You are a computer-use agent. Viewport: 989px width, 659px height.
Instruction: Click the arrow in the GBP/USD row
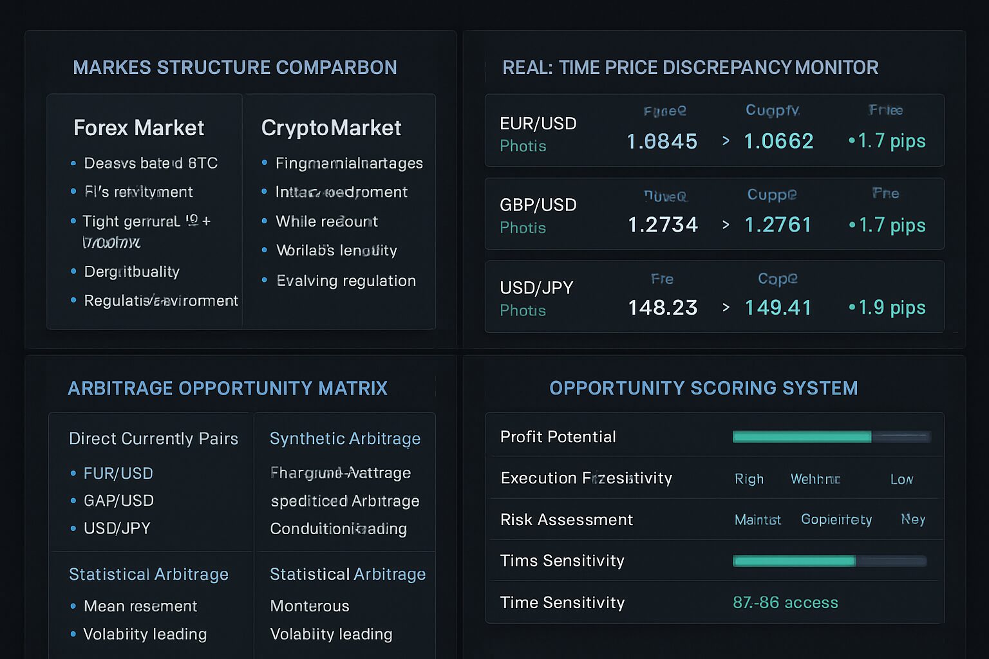pos(726,225)
